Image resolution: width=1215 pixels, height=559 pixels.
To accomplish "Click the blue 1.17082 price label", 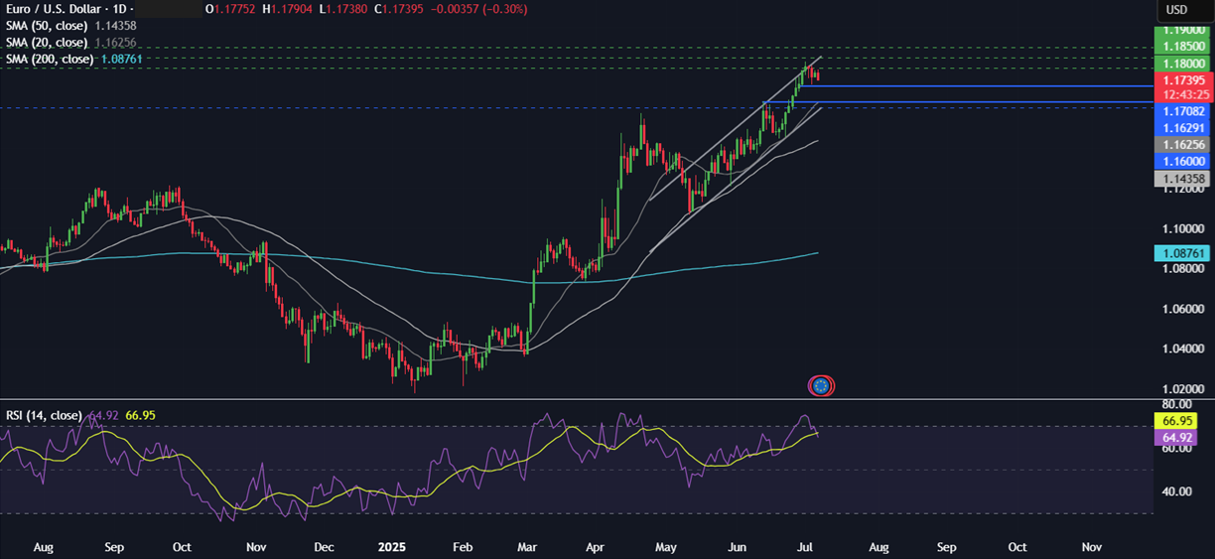I will (1183, 111).
